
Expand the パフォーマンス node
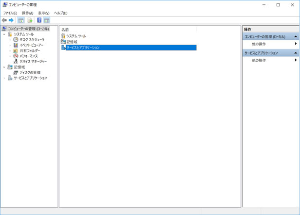tap(10, 56)
